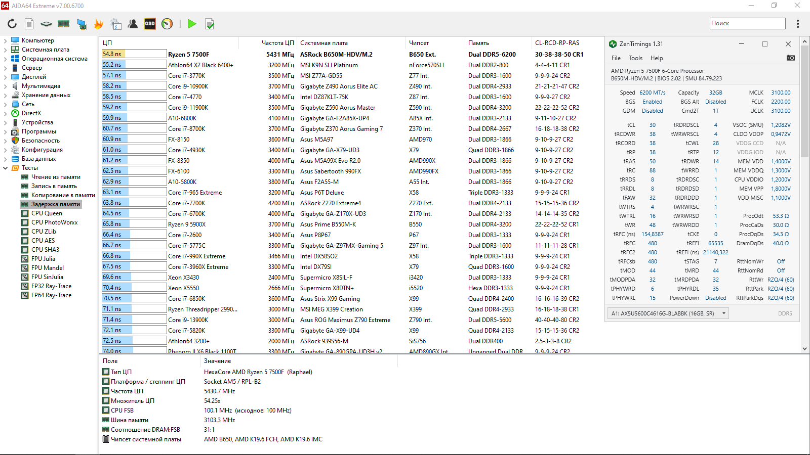The image size is (810, 455).
Task: Click the Шина памяти detail row
Action: tap(248, 420)
